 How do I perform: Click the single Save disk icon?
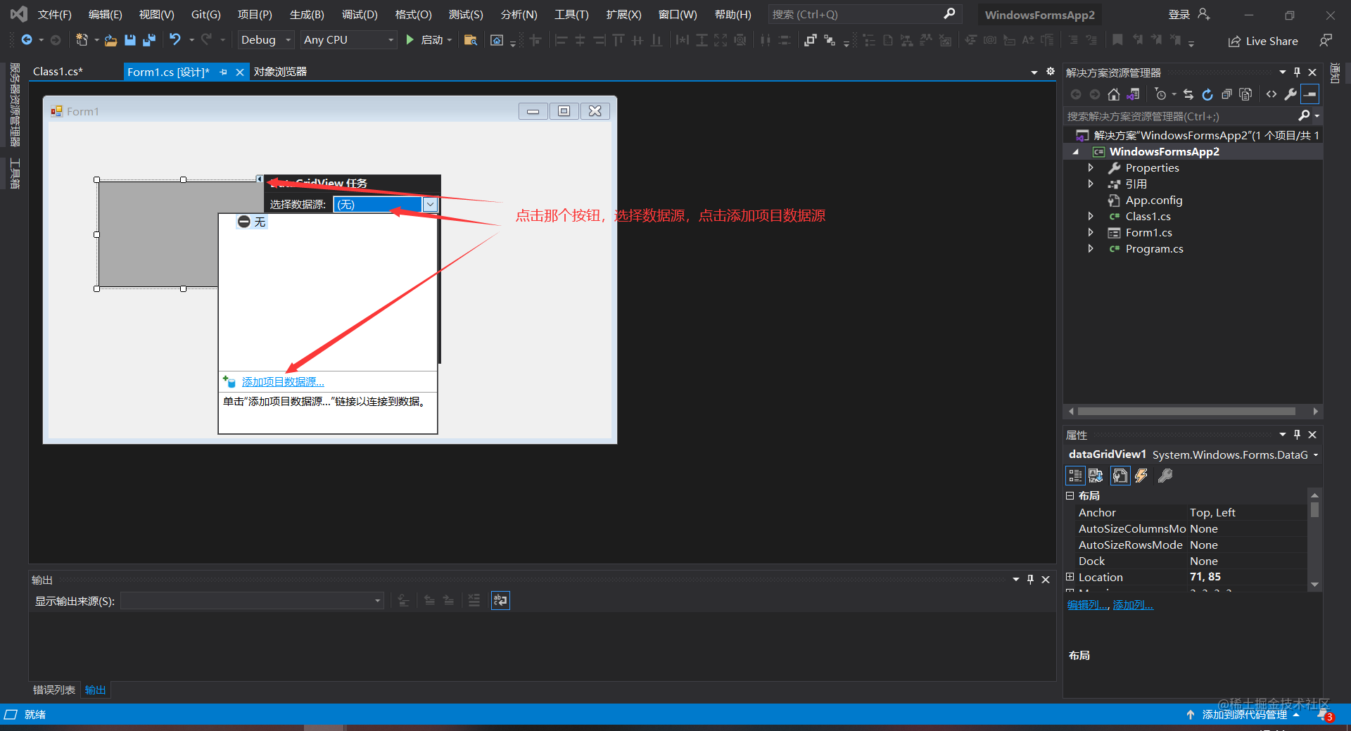coord(130,40)
